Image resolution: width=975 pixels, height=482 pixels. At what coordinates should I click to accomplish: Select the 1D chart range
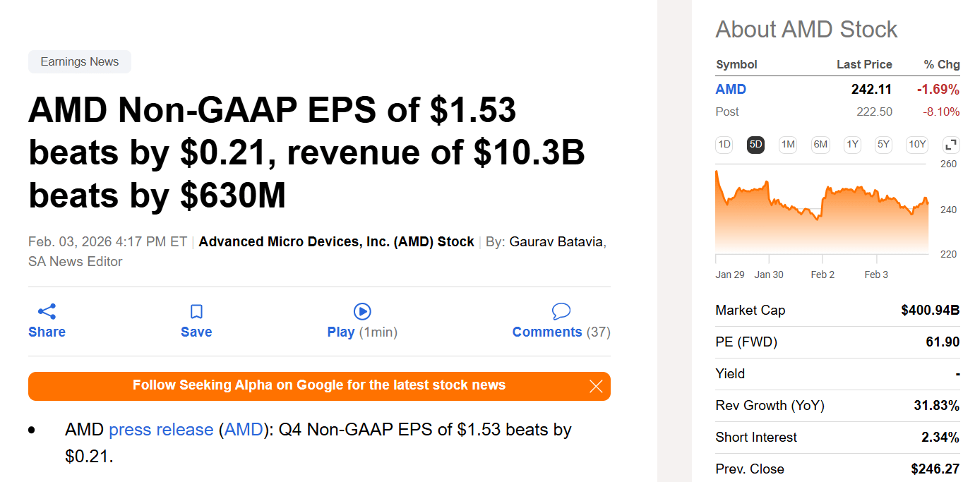[x=724, y=145]
